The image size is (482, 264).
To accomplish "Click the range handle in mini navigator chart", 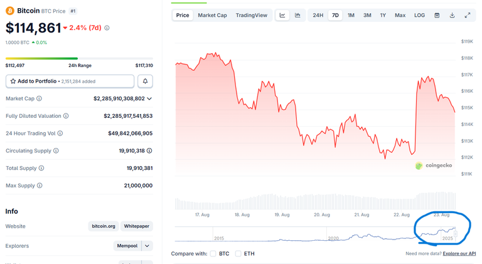I will point(455,235).
